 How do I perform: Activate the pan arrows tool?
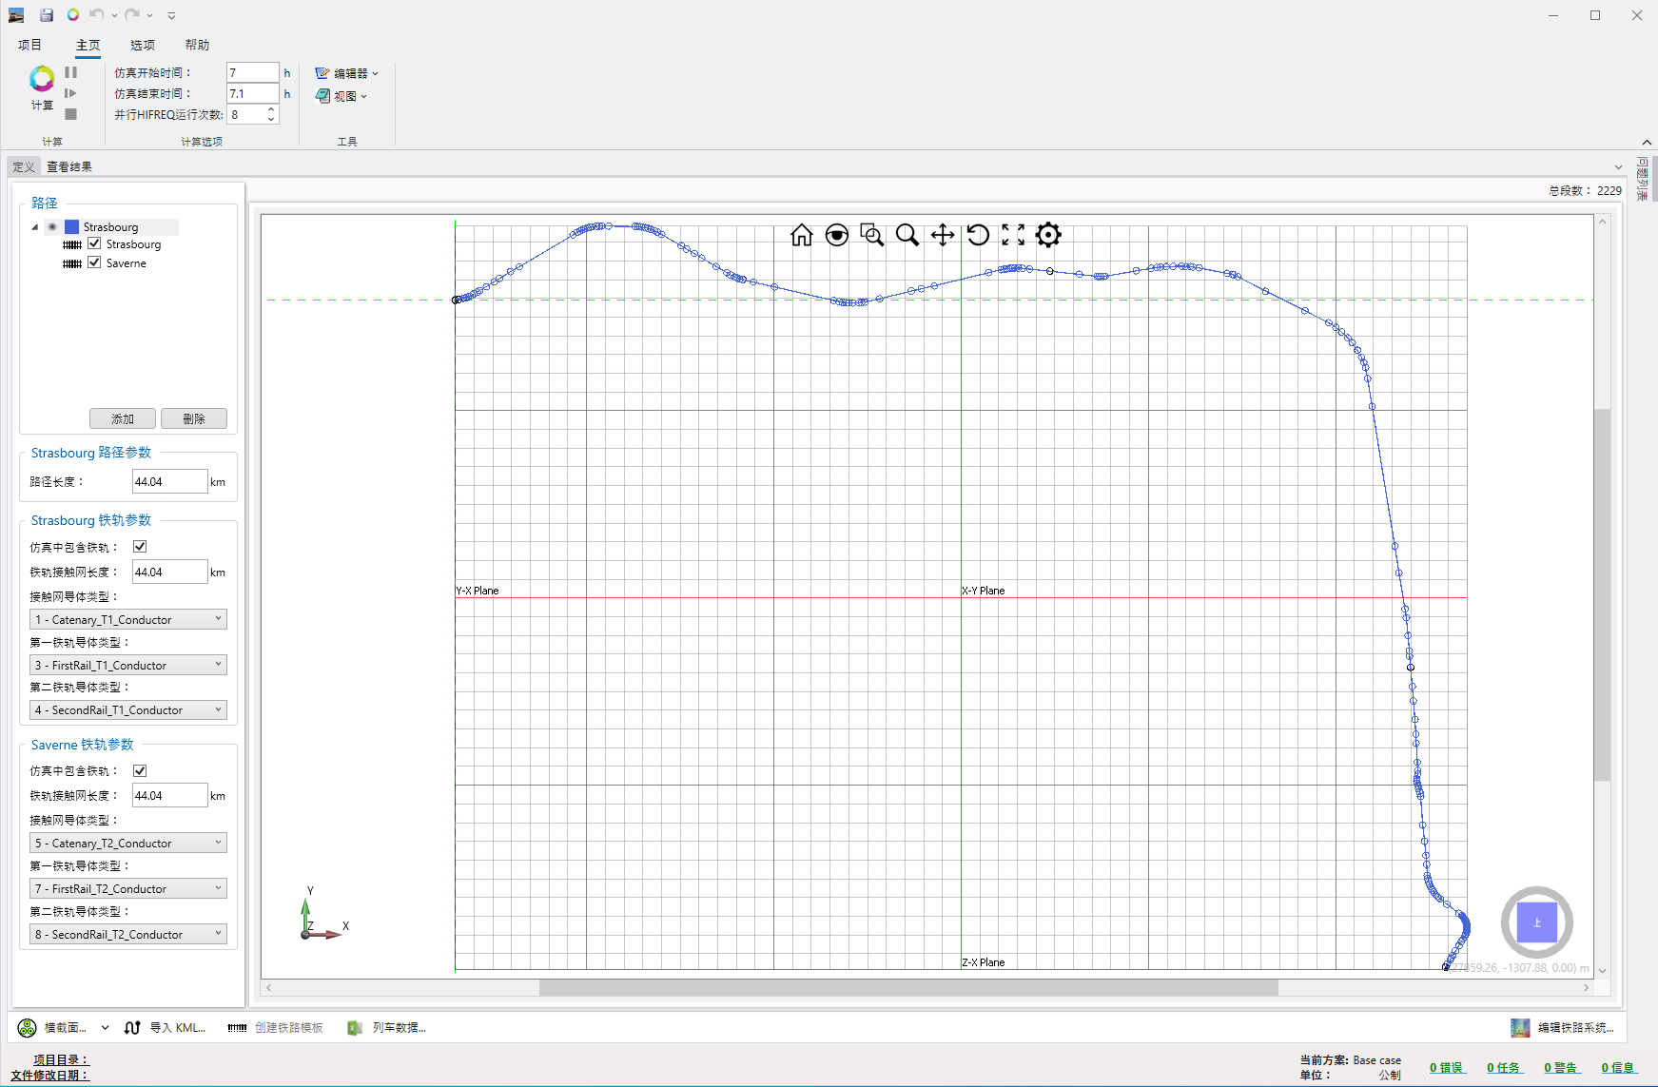(942, 235)
